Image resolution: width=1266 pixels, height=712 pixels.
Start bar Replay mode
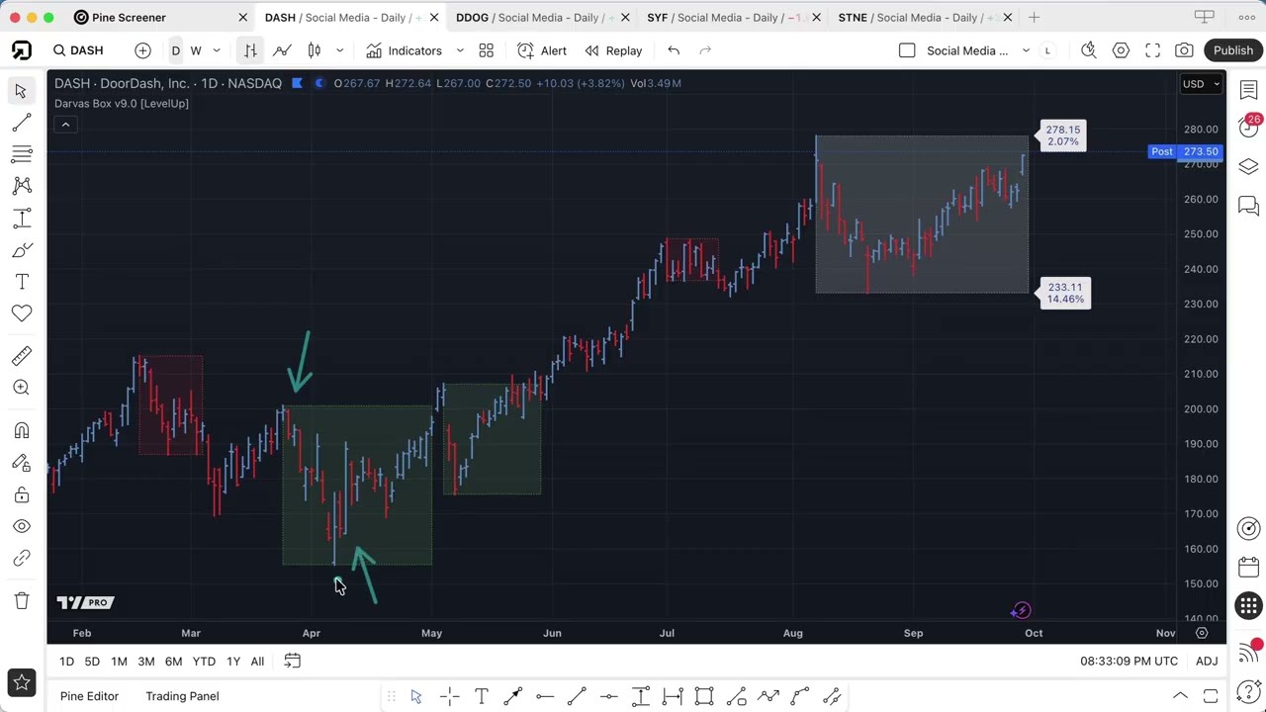(613, 50)
